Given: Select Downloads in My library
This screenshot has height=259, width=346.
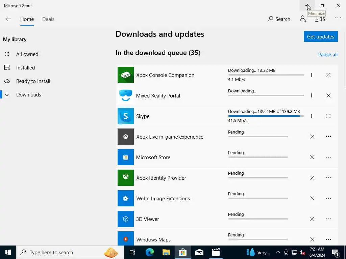Looking at the screenshot, I should click(x=29, y=95).
